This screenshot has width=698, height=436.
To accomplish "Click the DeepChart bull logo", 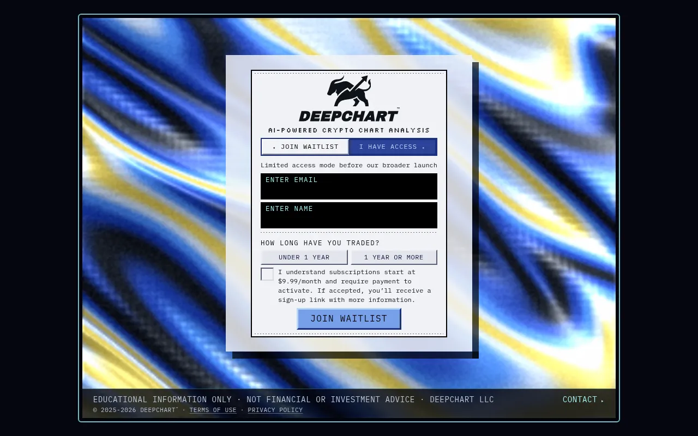I will click(x=349, y=91).
